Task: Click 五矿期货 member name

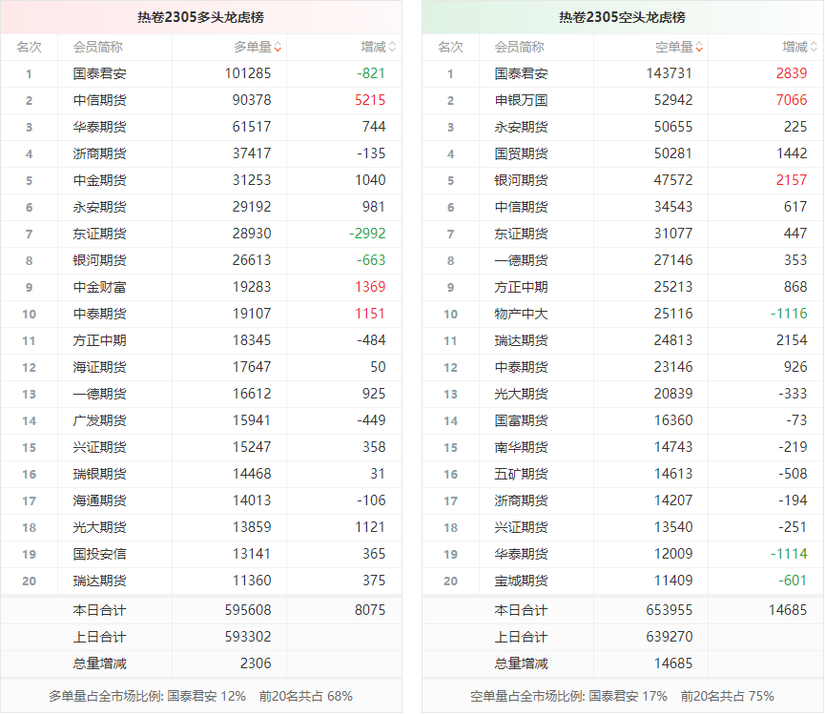Action: pos(521,474)
